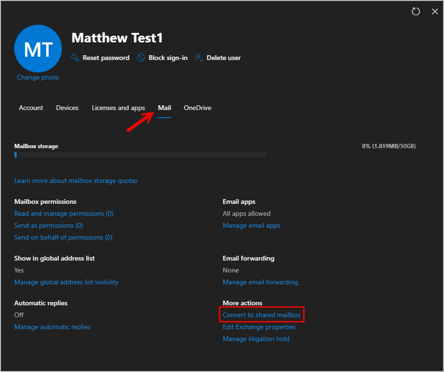The width and height of the screenshot is (444, 372).
Task: Open Learn more about mailbox storage quotas
Action: [76, 181]
